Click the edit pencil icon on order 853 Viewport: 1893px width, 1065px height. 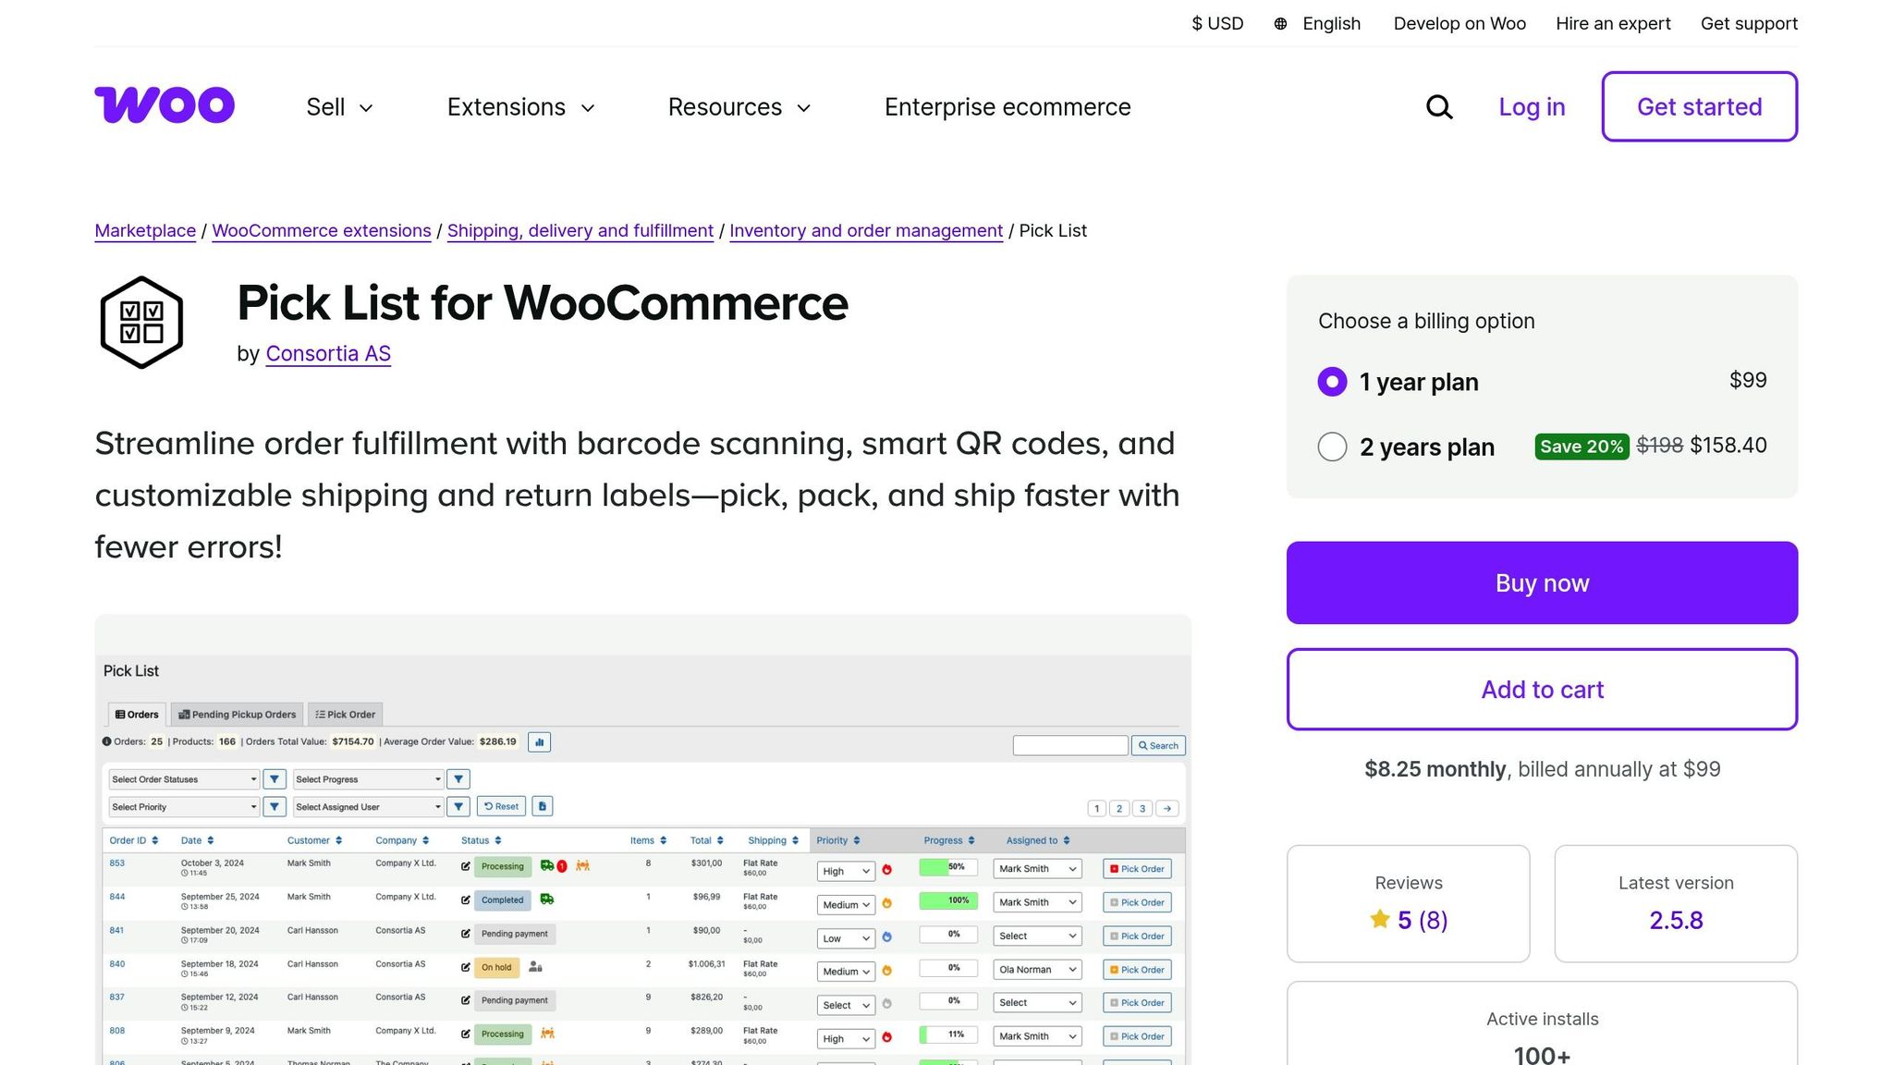coord(465,866)
